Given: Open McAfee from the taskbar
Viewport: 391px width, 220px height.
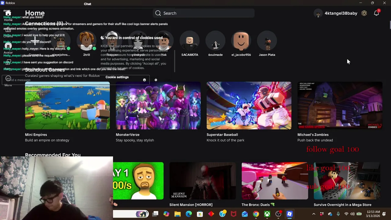Looking at the screenshot, I should click(x=234, y=214).
